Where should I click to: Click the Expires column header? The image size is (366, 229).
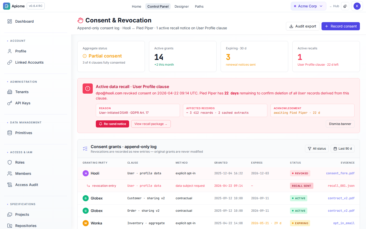257,163
